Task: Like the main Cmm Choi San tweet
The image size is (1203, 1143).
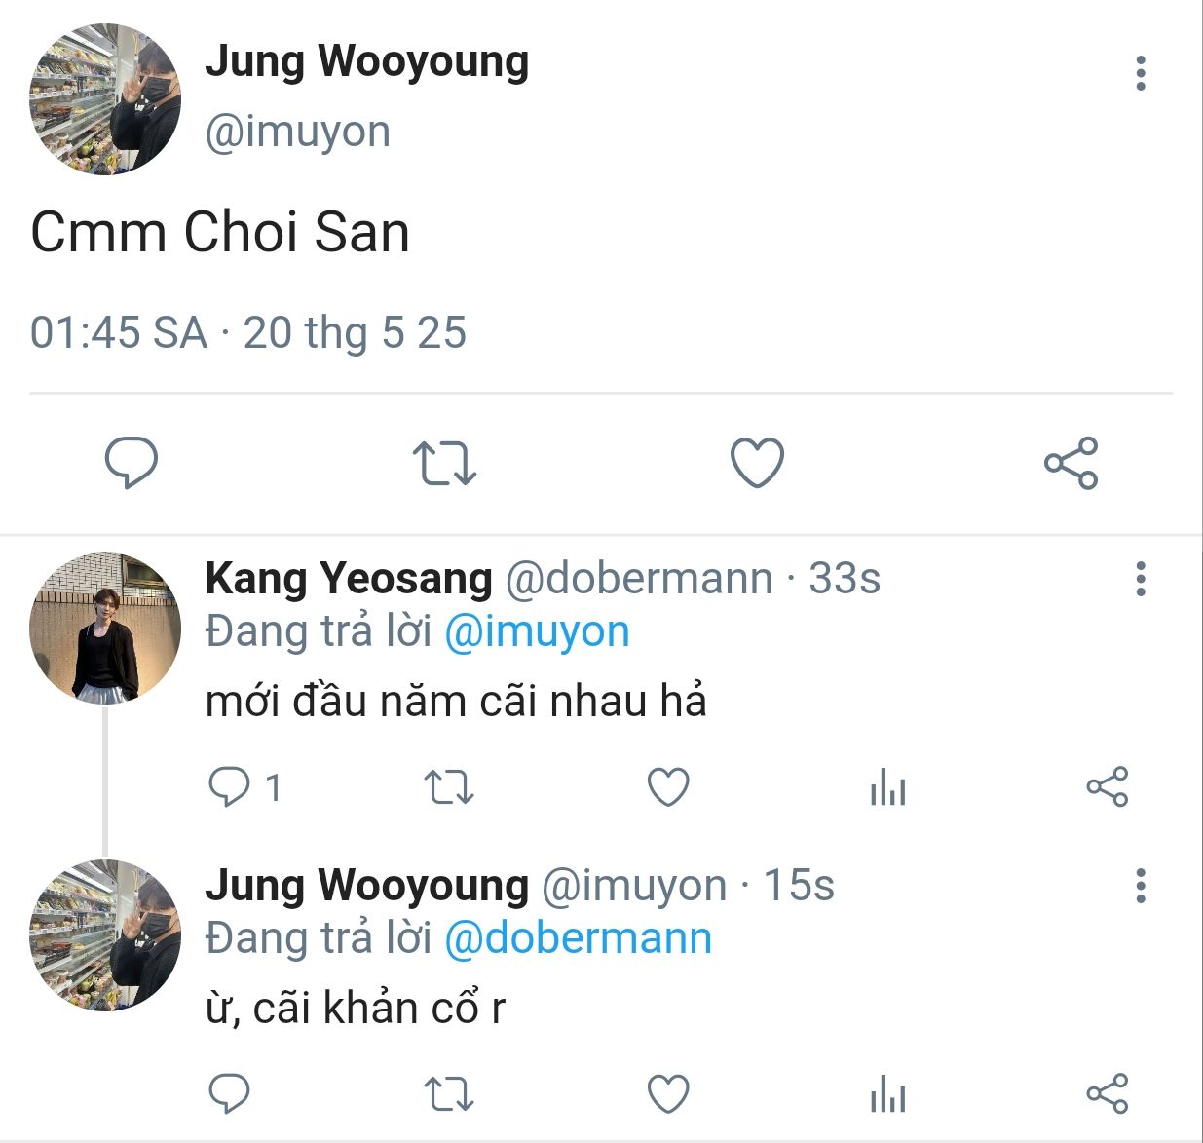Action: click(x=757, y=463)
